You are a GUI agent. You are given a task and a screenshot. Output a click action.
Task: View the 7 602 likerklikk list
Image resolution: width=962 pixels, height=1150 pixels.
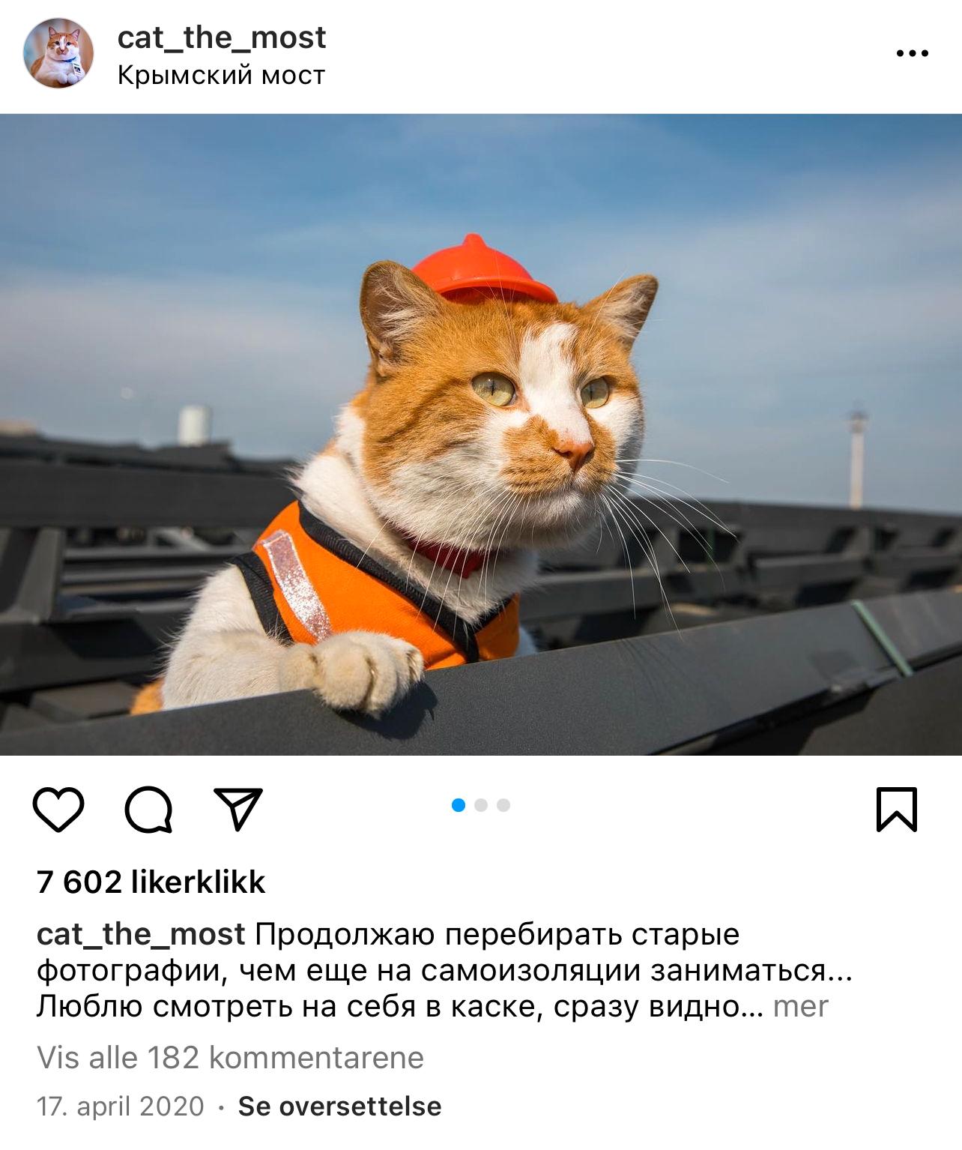[151, 882]
